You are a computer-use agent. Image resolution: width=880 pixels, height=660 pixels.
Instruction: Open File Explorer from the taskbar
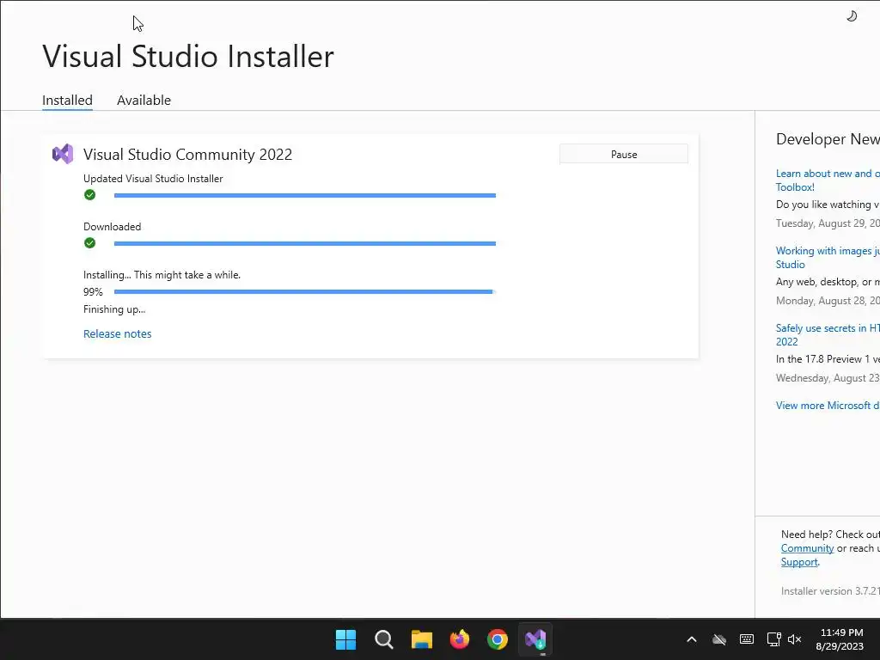coord(421,639)
